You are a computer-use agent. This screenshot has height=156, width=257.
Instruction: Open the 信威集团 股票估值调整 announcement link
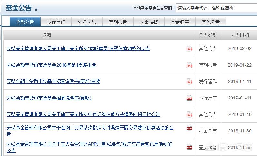pos(78,48)
